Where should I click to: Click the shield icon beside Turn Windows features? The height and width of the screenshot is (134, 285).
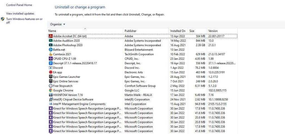pyautogui.click(x=3, y=19)
